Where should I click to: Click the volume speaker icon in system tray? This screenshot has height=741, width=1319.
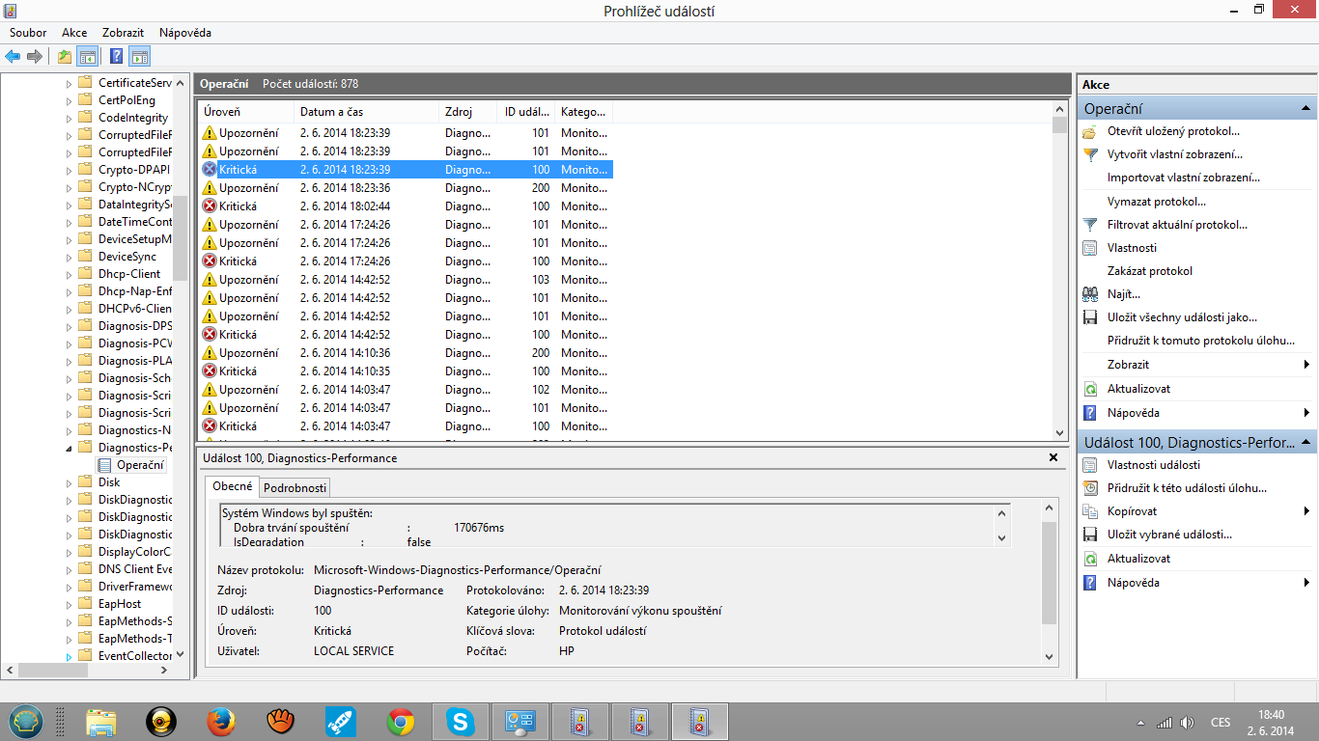pyautogui.click(x=1188, y=723)
